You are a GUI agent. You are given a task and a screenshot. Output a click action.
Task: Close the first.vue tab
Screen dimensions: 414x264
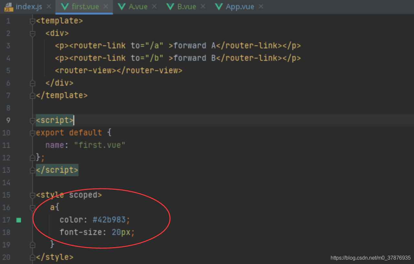pos(106,6)
